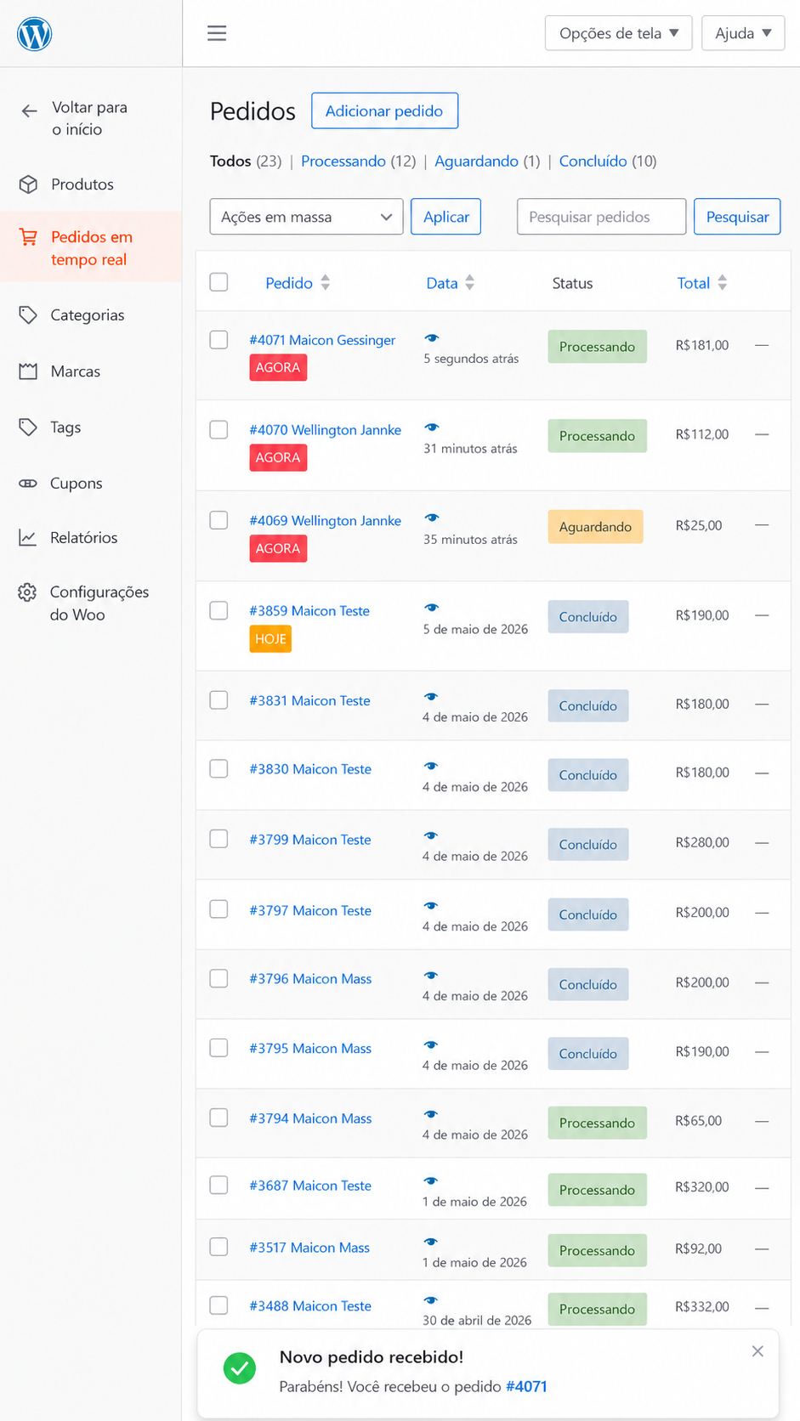Preview order #4069 with the eye icon
The height and width of the screenshot is (1421, 800).
[432, 518]
